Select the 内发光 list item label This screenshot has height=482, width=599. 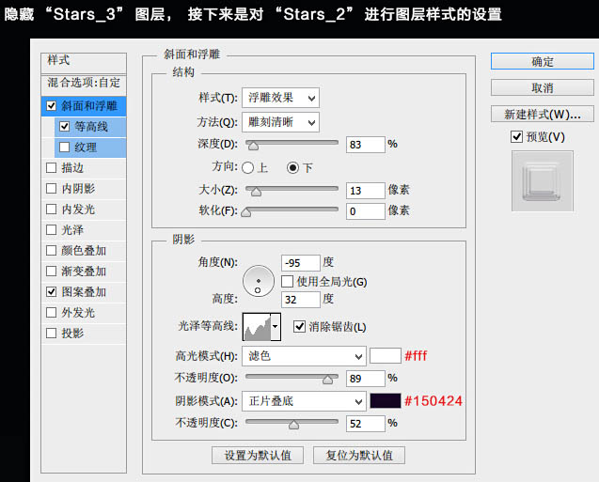78,210
